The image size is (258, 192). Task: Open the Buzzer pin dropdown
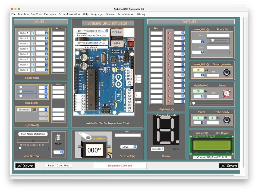[199, 96]
